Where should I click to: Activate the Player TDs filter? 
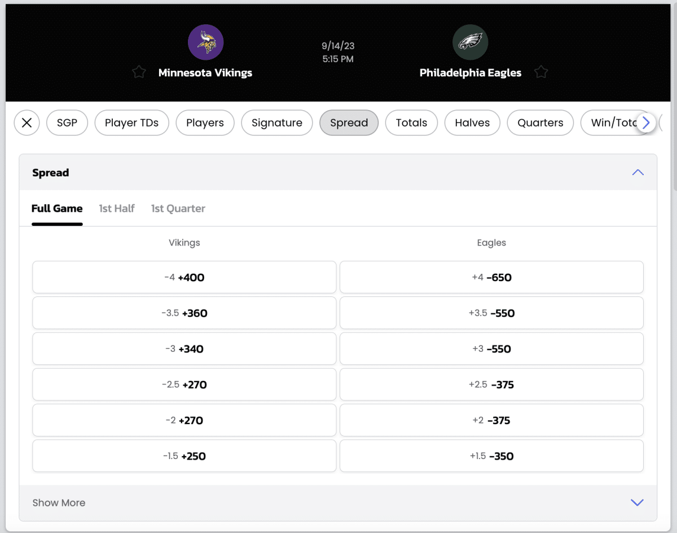point(131,123)
